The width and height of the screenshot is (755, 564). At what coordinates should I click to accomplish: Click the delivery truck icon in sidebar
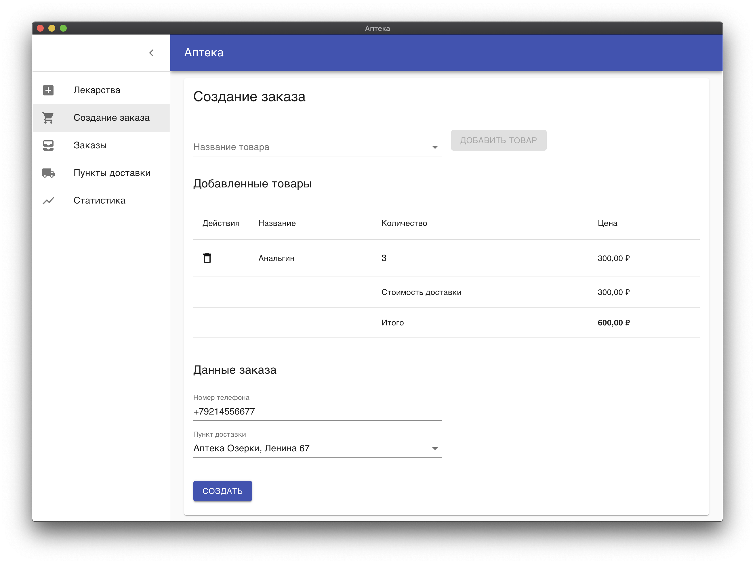(x=48, y=173)
